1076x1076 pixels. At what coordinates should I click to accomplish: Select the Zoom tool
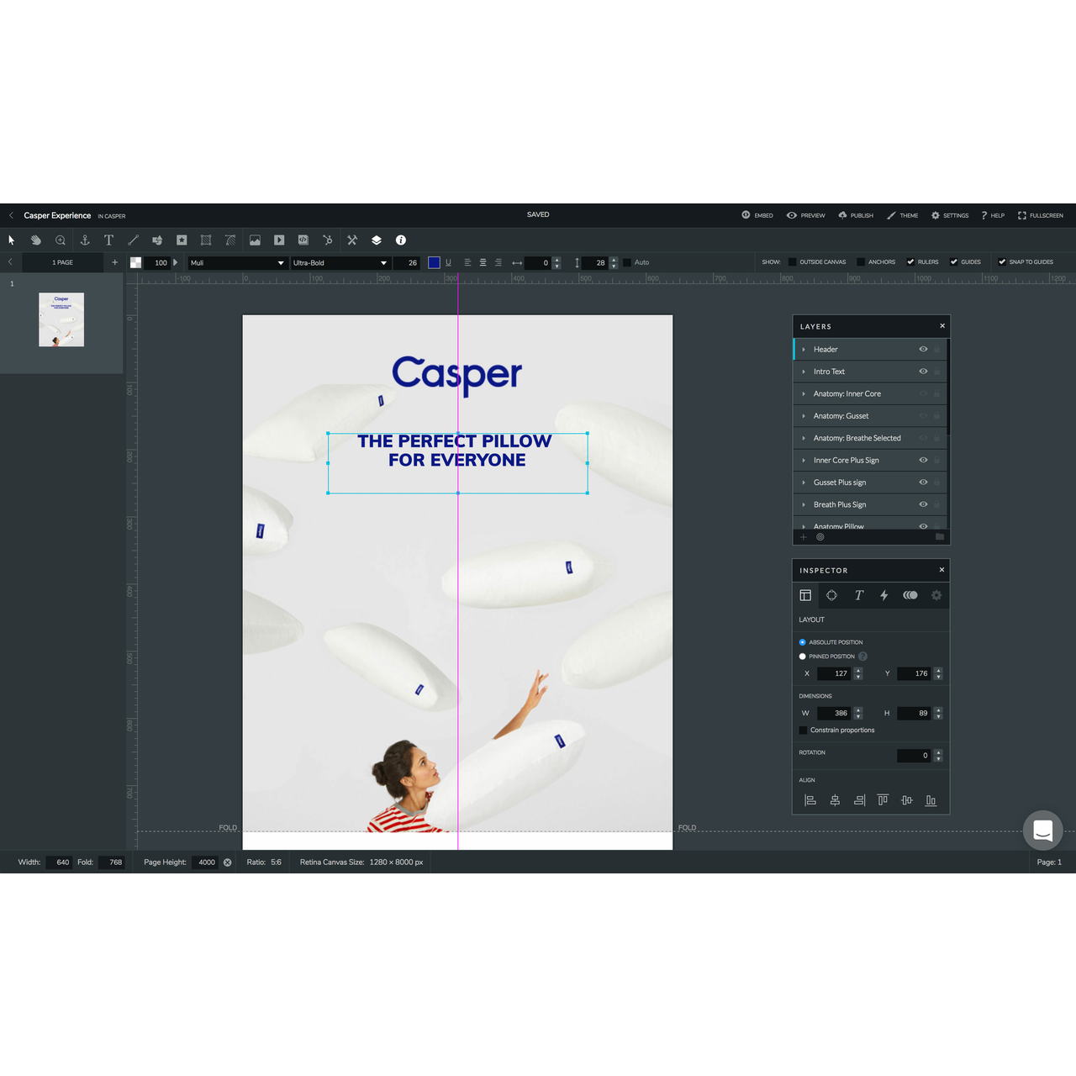[60, 240]
